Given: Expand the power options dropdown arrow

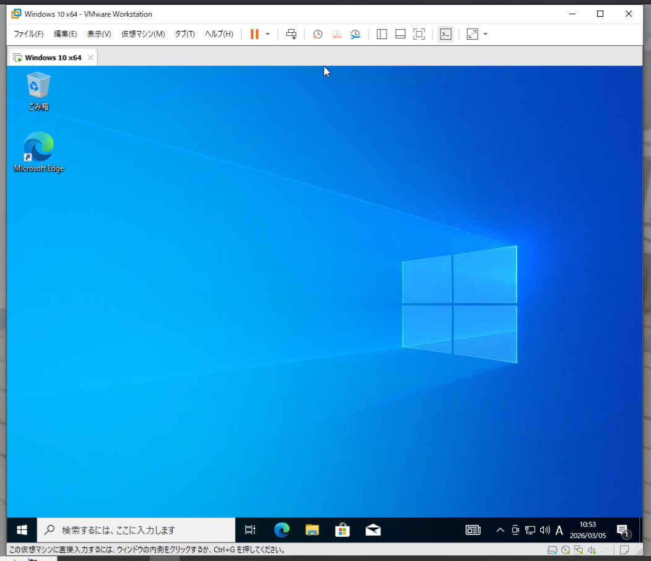Looking at the screenshot, I should click(x=268, y=34).
